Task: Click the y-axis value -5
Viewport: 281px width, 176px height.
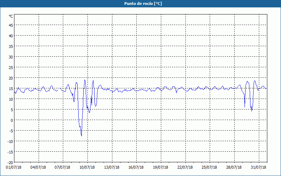Action: point(11,131)
